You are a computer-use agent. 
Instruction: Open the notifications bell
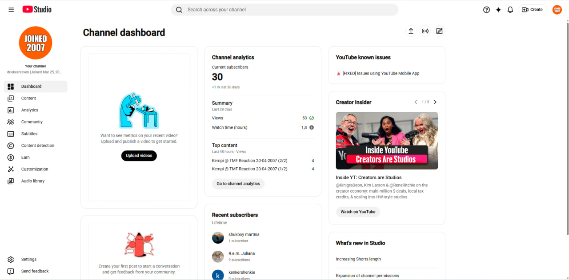pos(510,10)
